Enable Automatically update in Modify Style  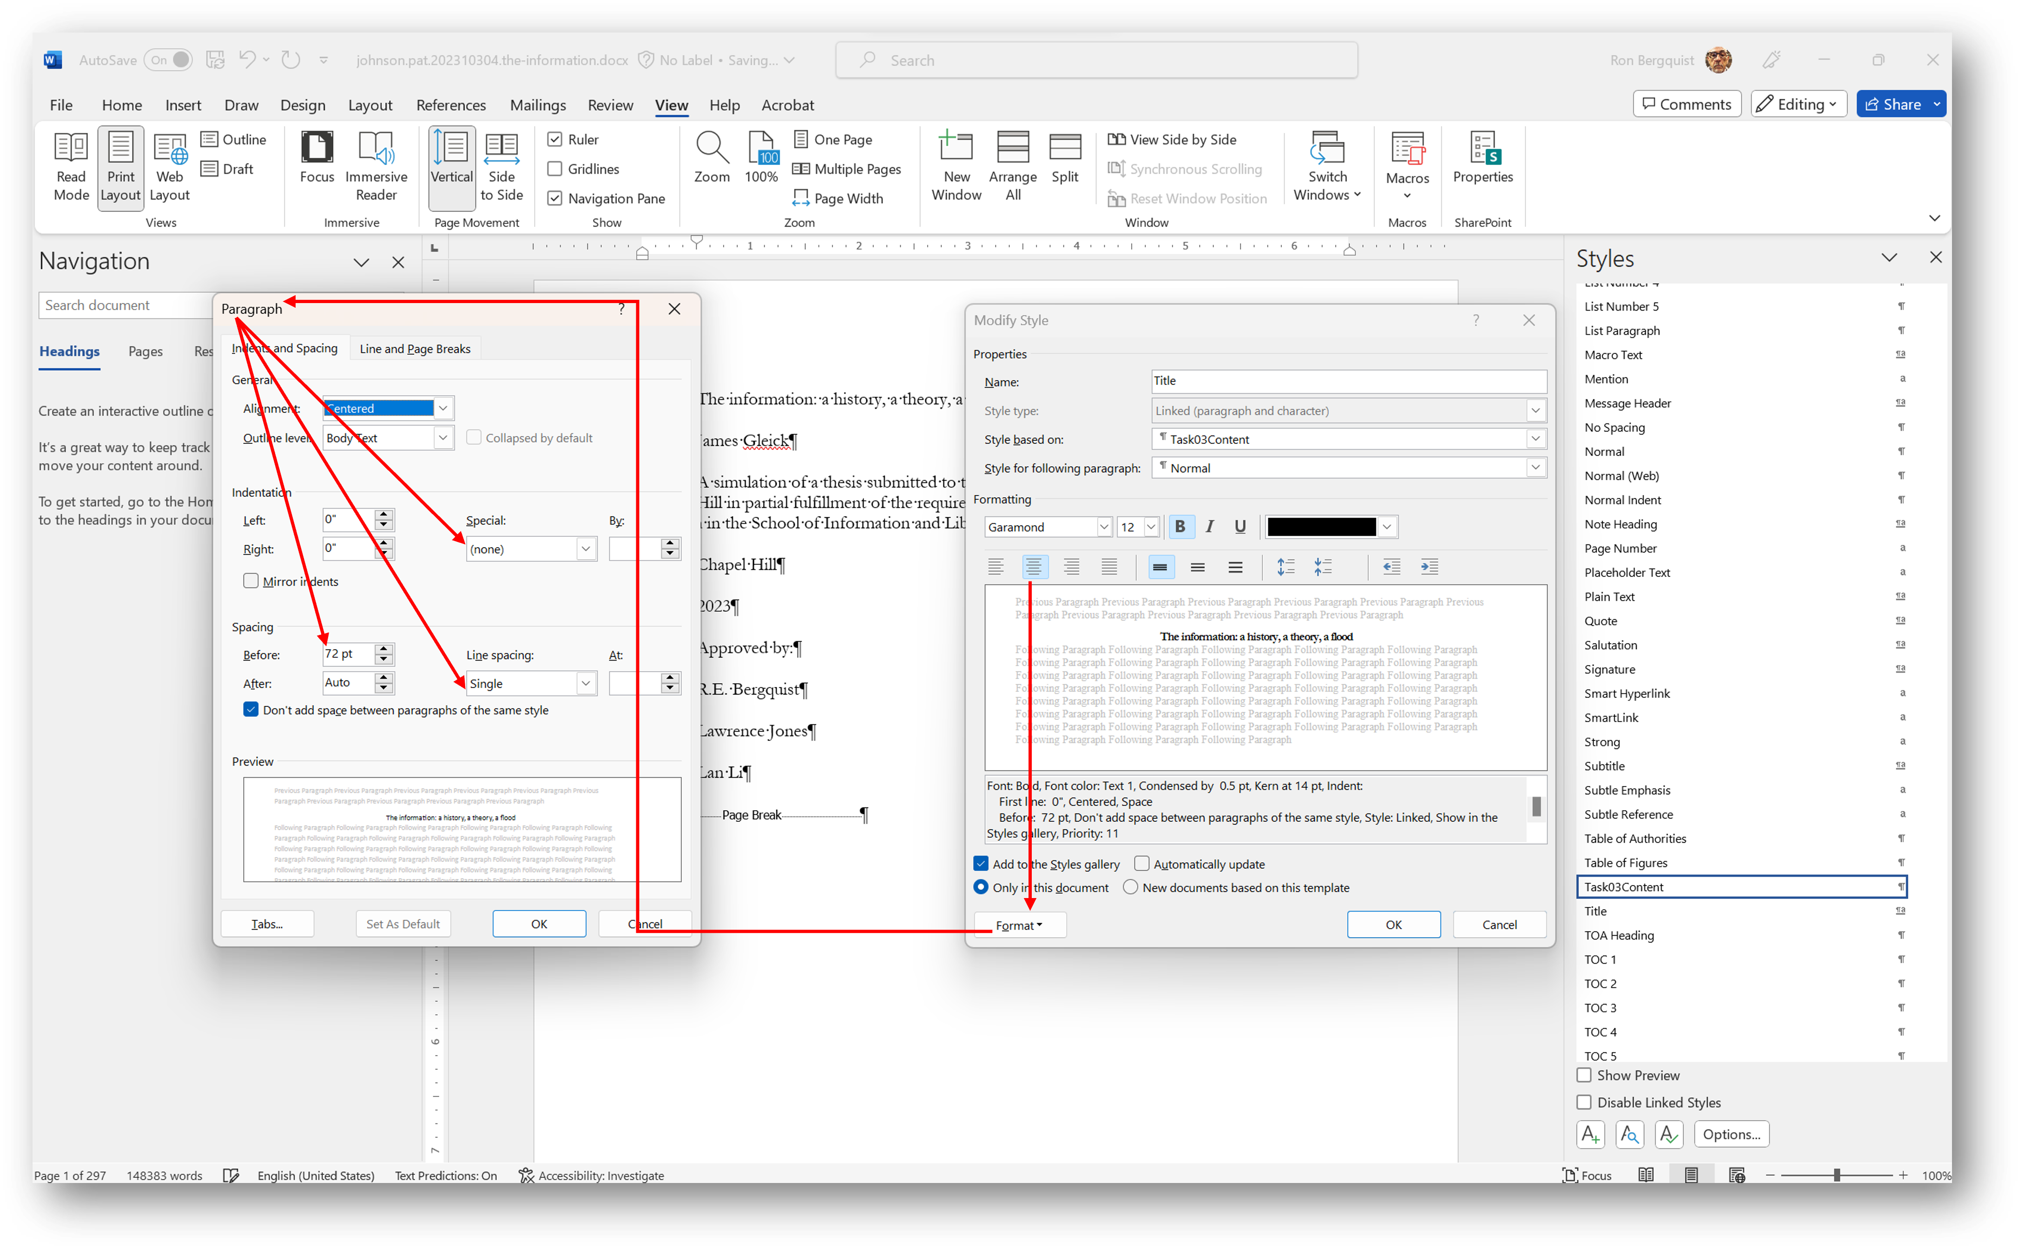pos(1141,863)
